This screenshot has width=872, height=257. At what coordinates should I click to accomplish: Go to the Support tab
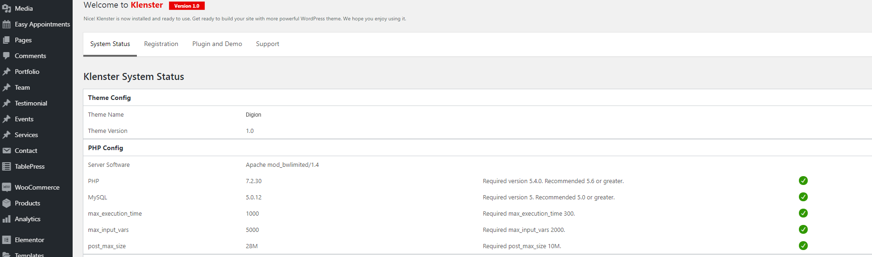point(267,44)
